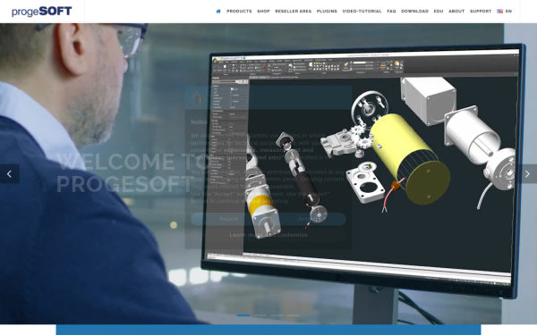537x335 pixels.
Task: Advance to next slide with right arrow
Action: 527,174
